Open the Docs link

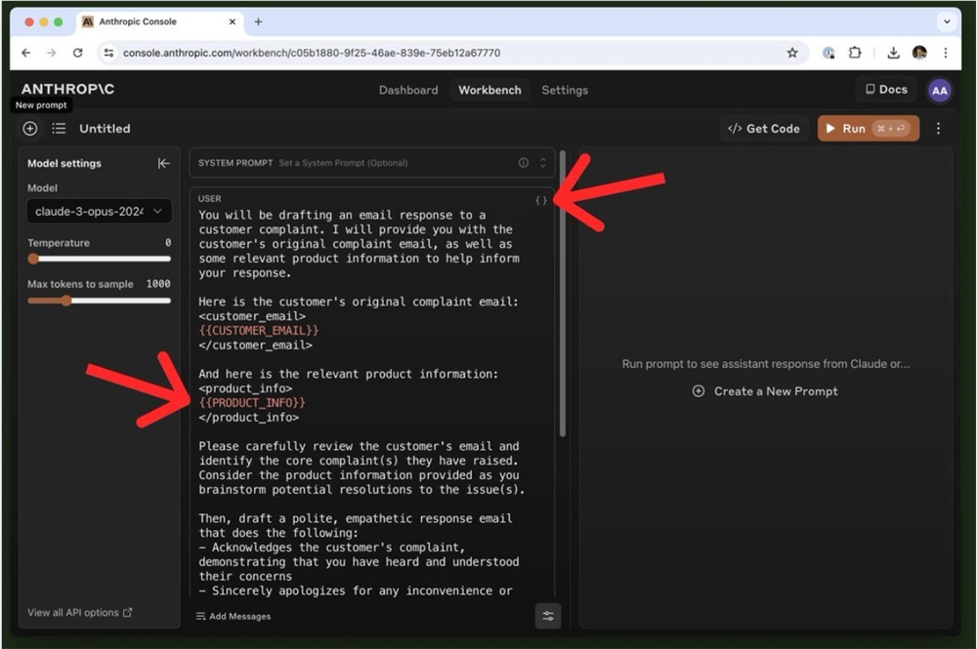(886, 90)
